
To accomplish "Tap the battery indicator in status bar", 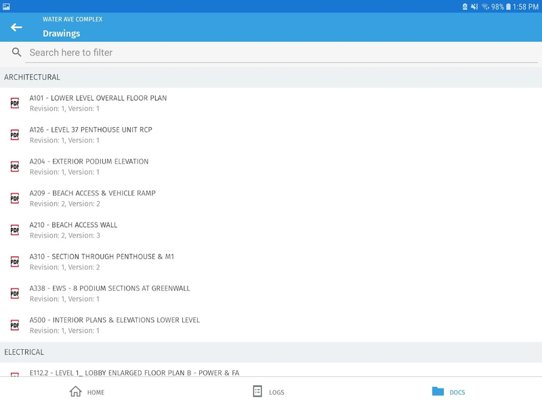I will click(508, 6).
